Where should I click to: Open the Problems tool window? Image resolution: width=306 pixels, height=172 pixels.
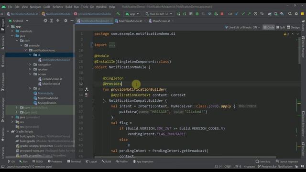(55, 161)
